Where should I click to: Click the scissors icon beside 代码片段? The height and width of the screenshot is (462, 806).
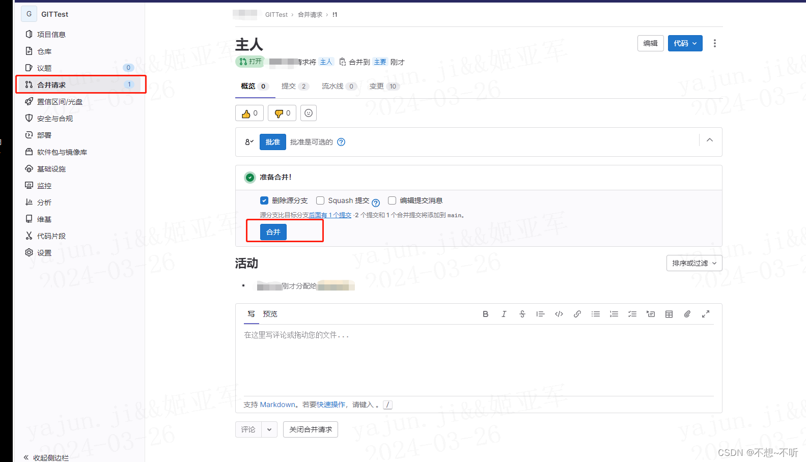tap(29, 236)
